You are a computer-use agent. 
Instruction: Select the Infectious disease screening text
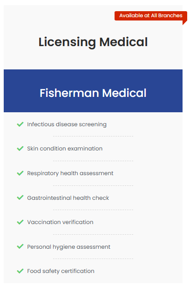point(67,124)
